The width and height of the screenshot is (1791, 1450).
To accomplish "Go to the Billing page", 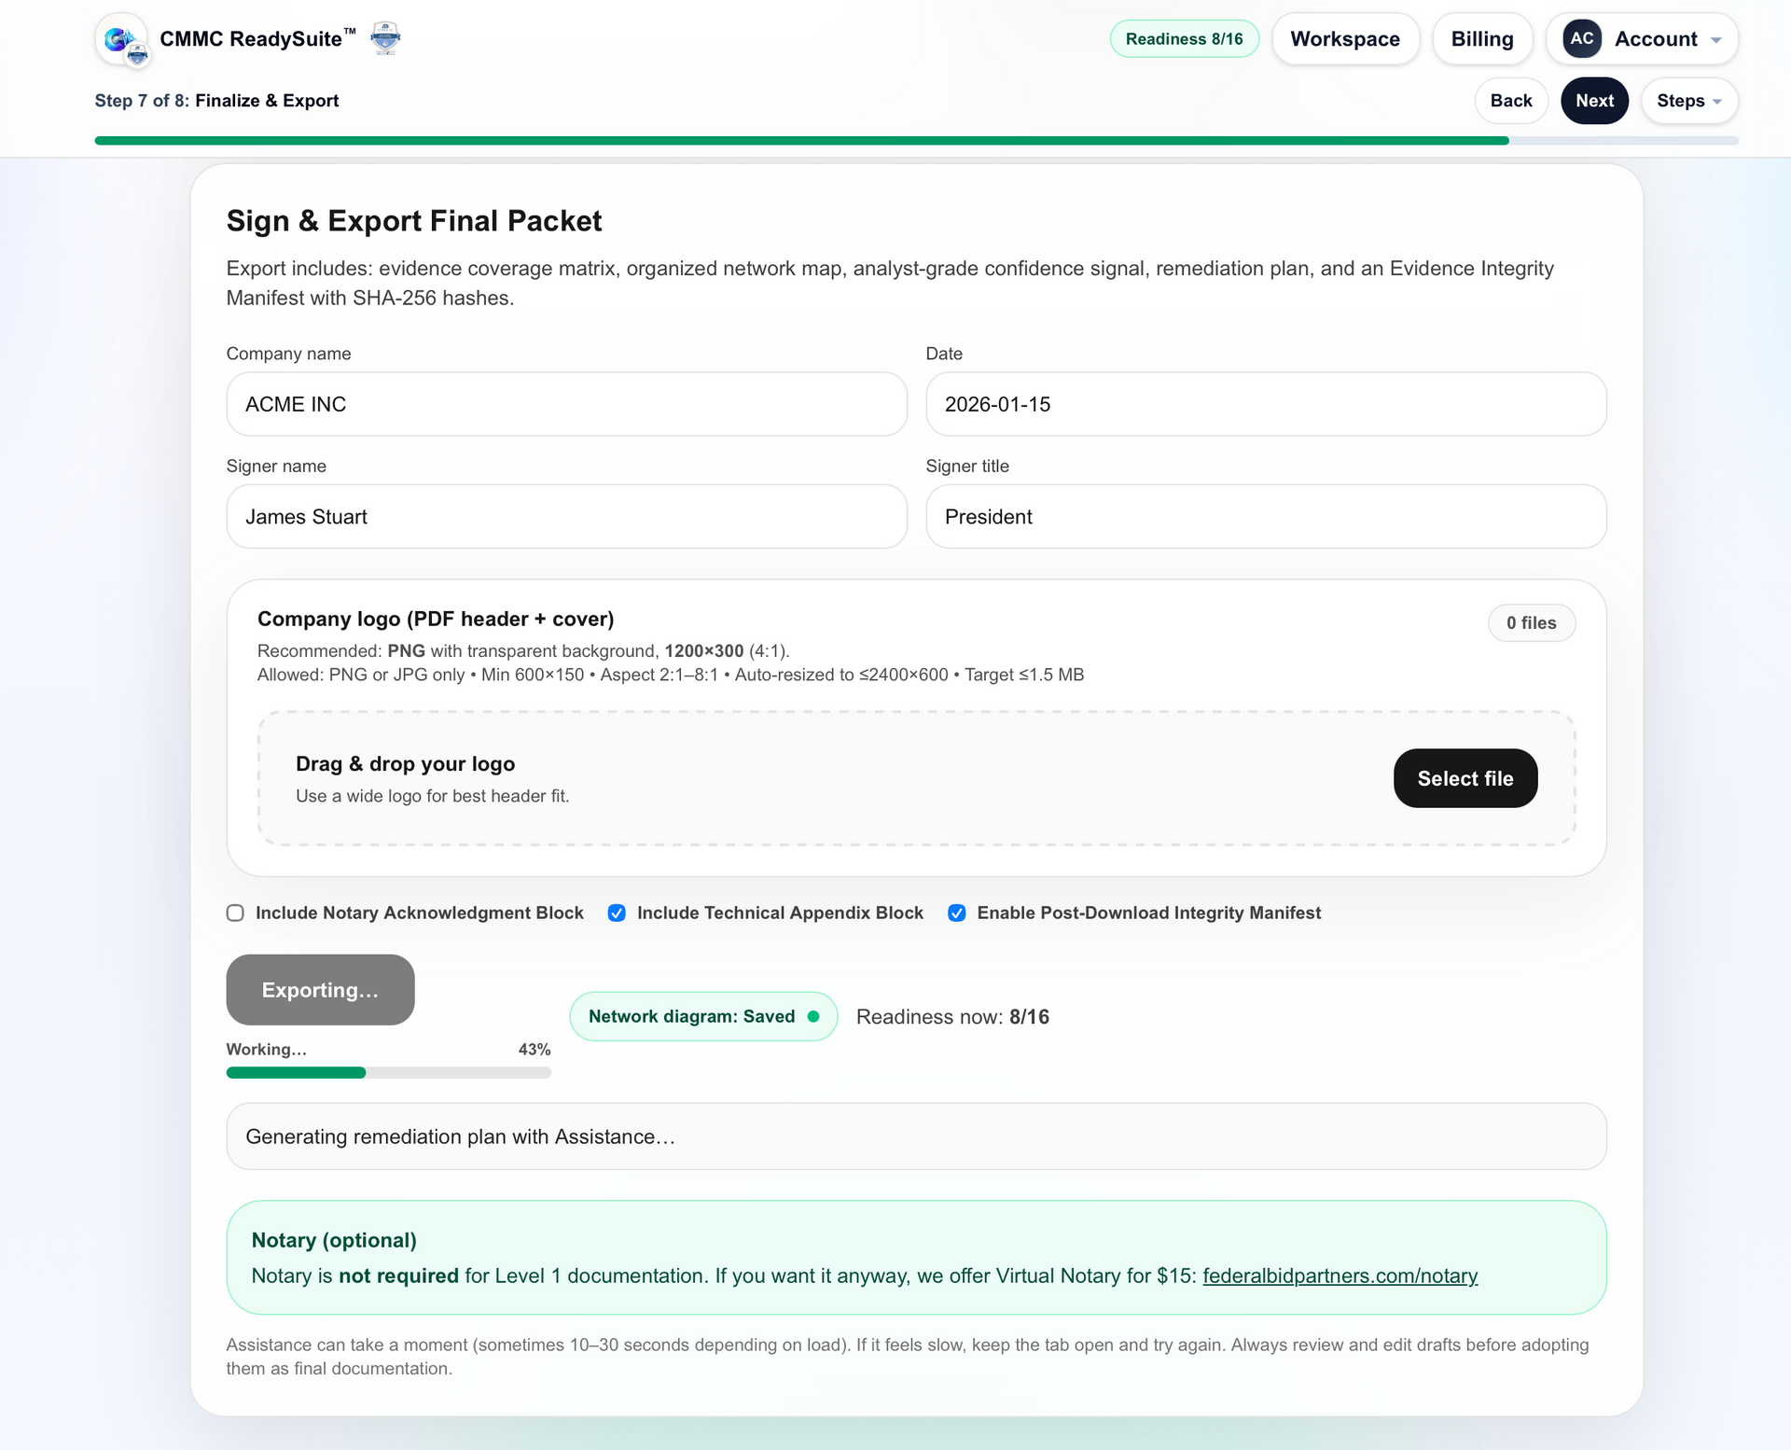I will 1481,38.
